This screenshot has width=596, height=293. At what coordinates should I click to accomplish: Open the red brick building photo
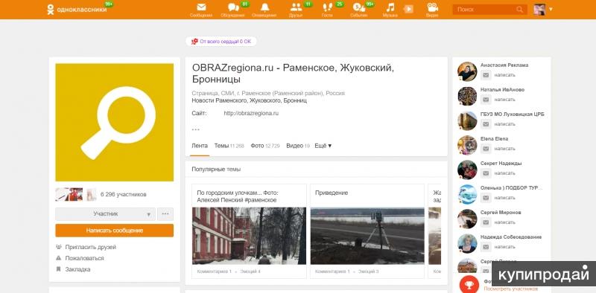click(x=249, y=236)
